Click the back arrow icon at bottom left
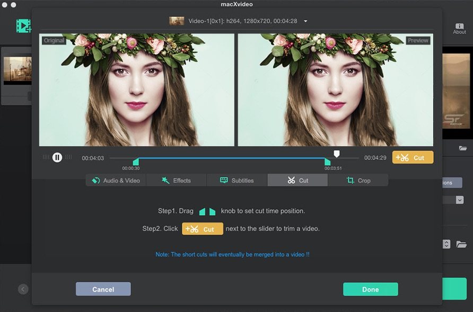 [23, 289]
